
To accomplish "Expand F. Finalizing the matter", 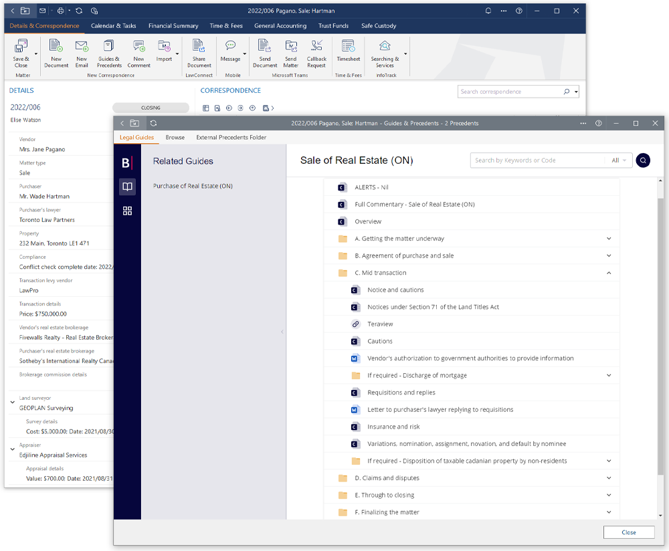I will 609,512.
